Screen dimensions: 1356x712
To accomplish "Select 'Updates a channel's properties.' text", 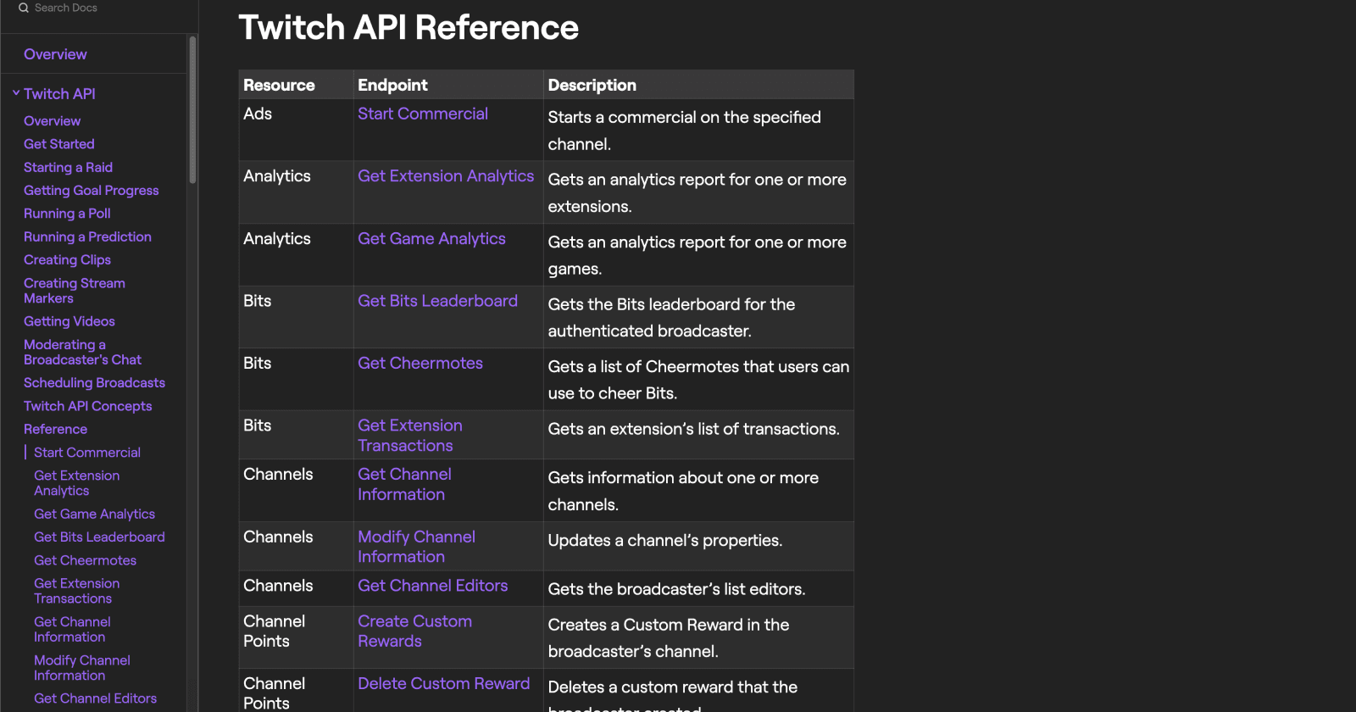I will click(665, 541).
